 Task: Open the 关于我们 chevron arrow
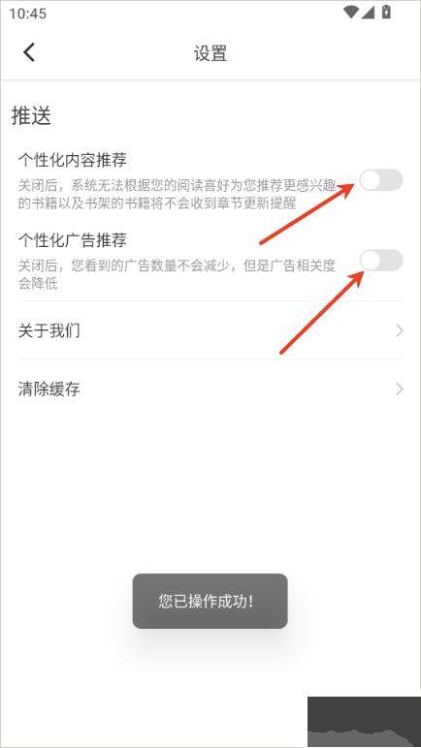pos(400,330)
